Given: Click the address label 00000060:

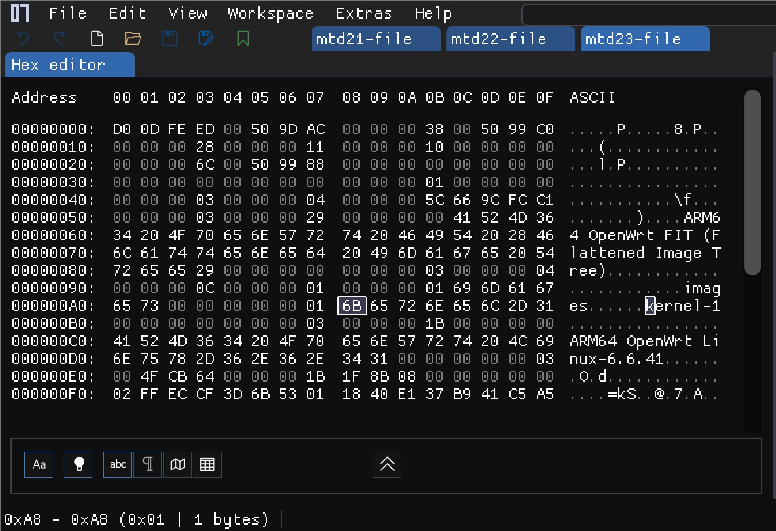Looking at the screenshot, I should point(53,235).
